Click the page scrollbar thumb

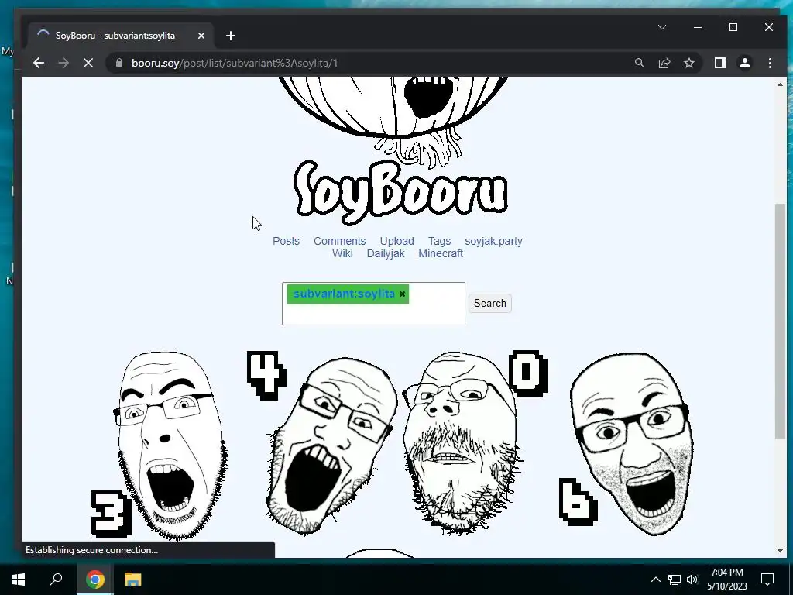click(781, 321)
